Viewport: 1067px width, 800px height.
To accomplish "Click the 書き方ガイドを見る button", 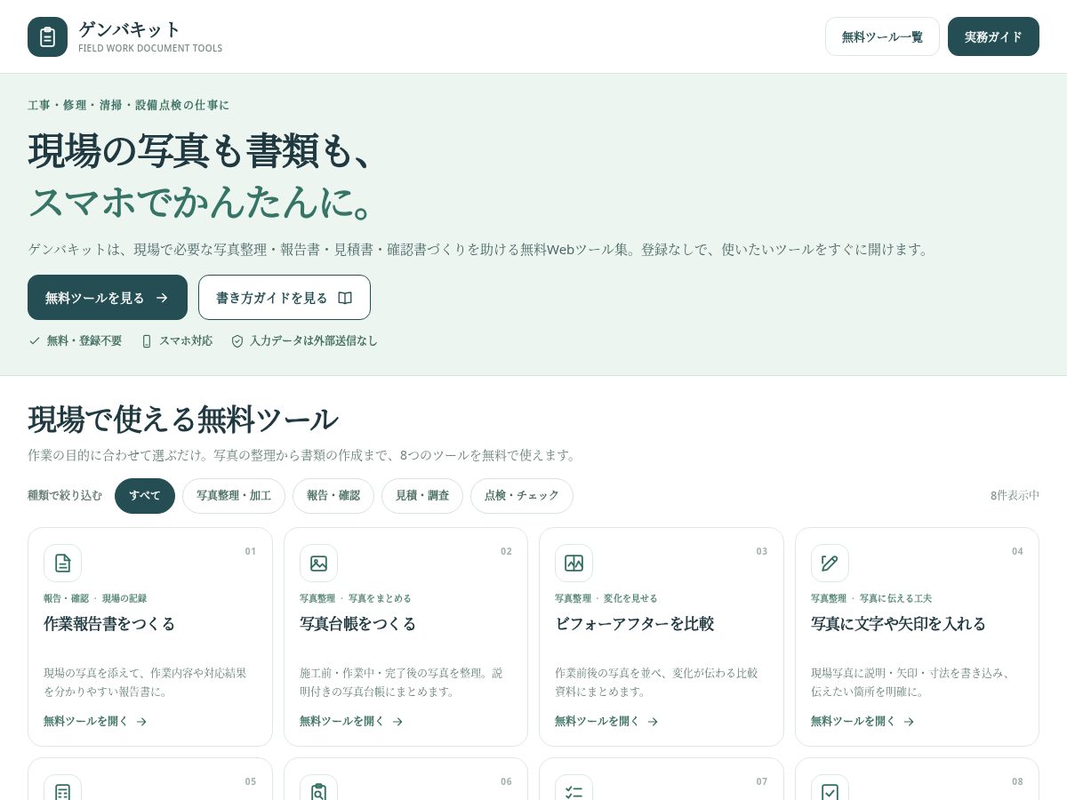I will [x=285, y=298].
